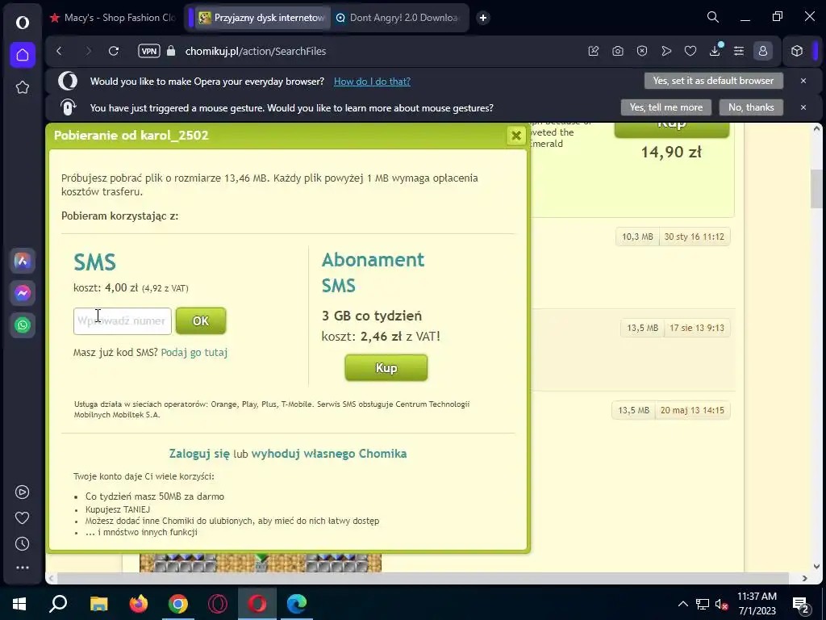Click the horizontal scrollbar right arrow
This screenshot has width=826, height=620.
(x=804, y=578)
